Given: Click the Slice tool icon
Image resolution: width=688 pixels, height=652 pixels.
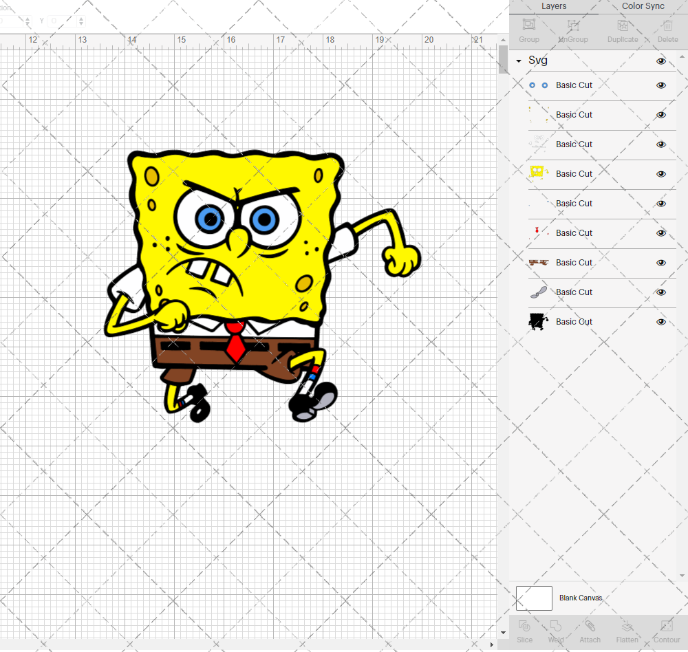Looking at the screenshot, I should [x=524, y=626].
